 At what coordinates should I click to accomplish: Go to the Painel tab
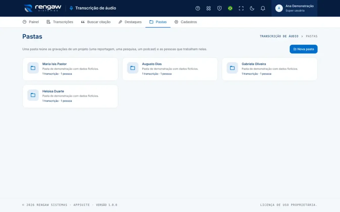31,22
